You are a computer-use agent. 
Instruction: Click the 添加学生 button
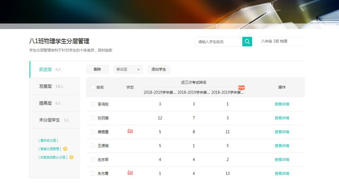[x=159, y=69]
